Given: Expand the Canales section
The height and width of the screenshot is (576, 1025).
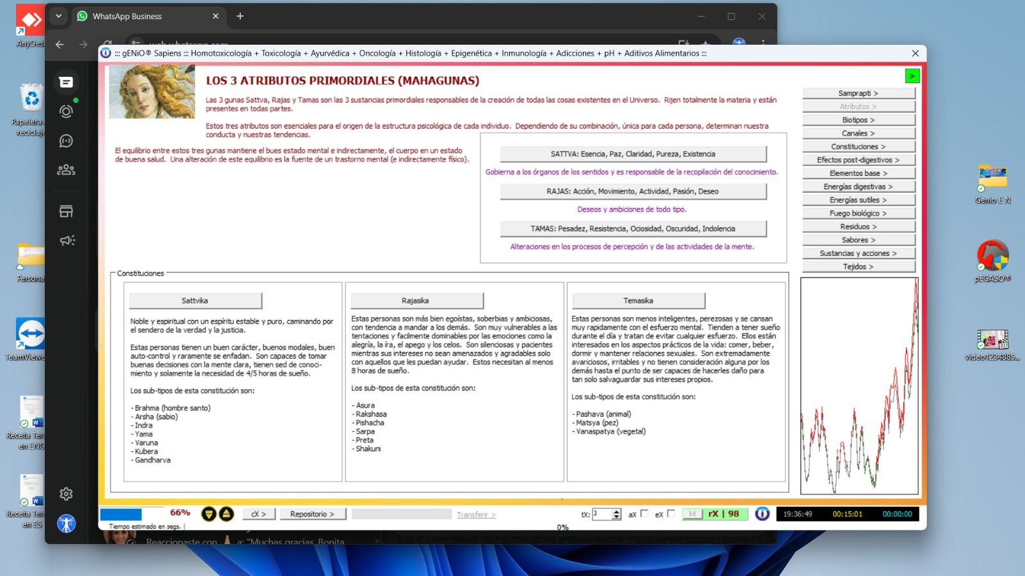Looking at the screenshot, I should [858, 133].
